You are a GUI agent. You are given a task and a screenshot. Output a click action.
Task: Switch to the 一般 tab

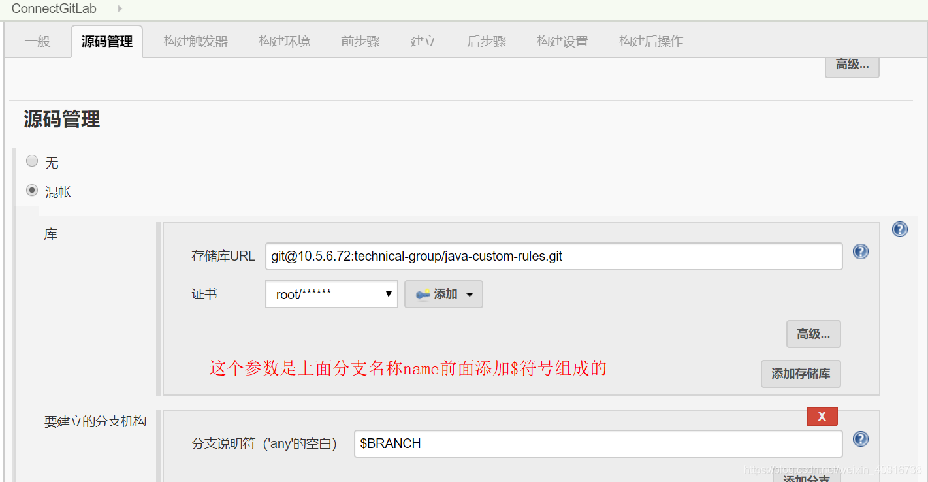tap(37, 41)
